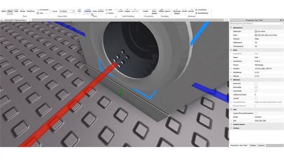Screen dimensions: 284x160
Task: Expand the Orientation property
Action: pos(231,61)
